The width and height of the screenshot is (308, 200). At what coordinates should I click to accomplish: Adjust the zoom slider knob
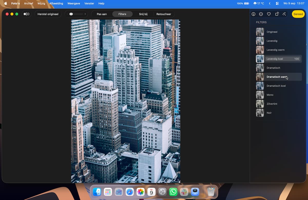71,14
